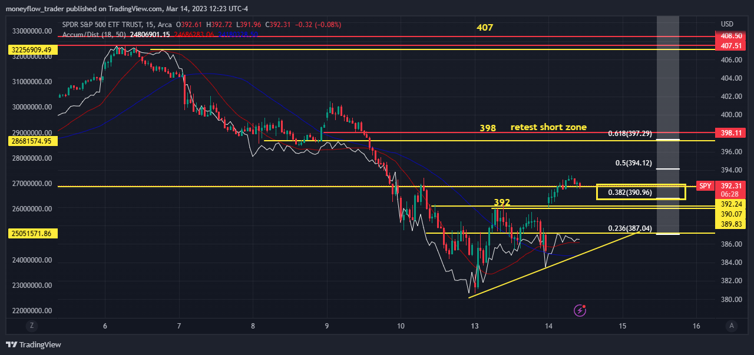Click the Z timezone button
The height and width of the screenshot is (355, 754).
32,326
